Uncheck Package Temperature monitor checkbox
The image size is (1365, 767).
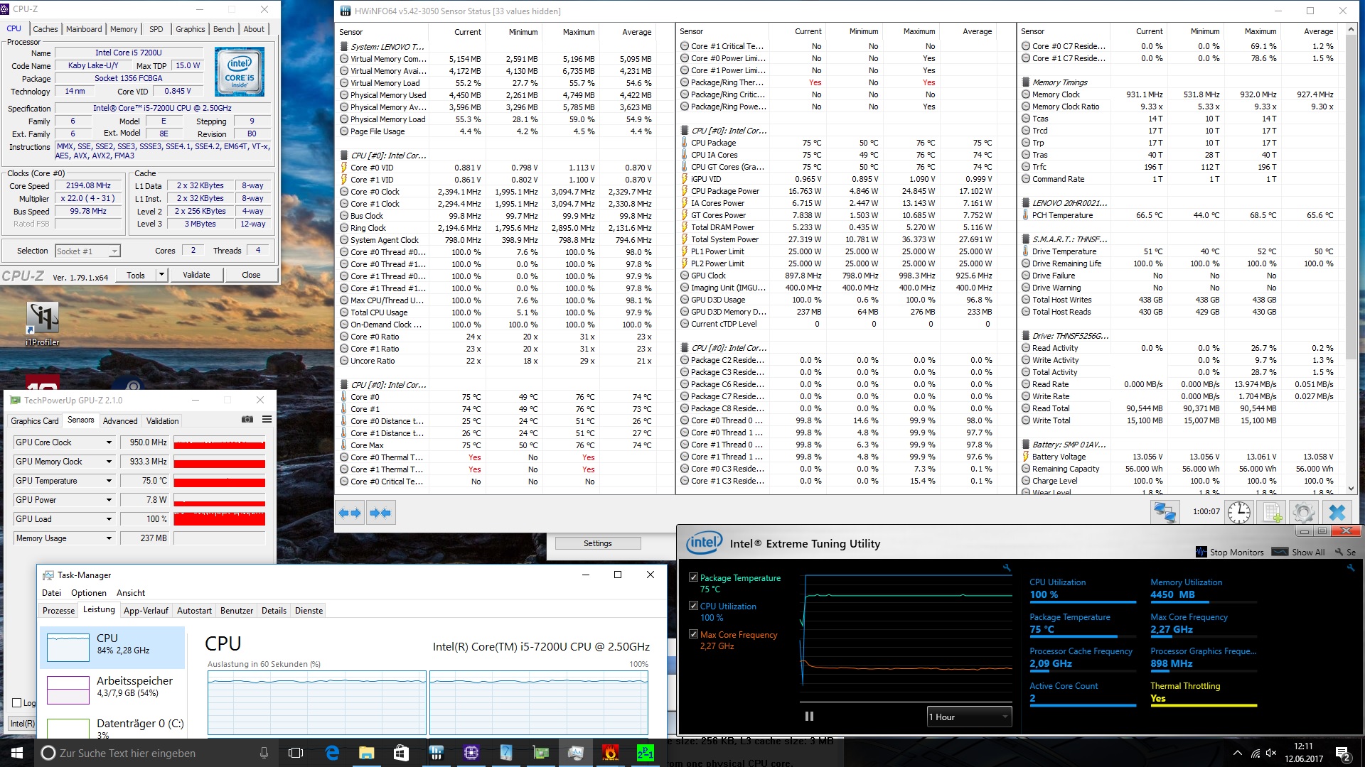pyautogui.click(x=693, y=577)
